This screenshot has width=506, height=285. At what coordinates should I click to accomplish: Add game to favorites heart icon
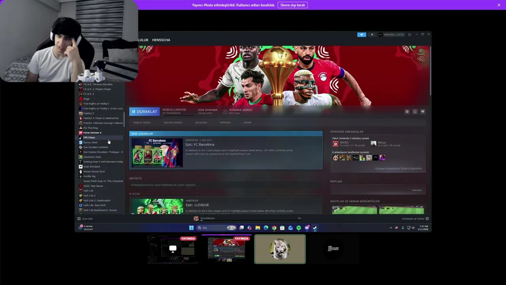click(x=423, y=112)
